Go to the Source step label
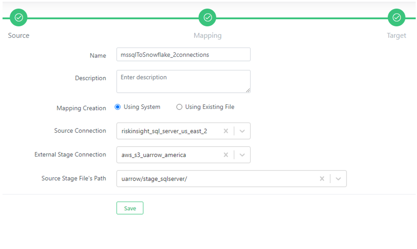This screenshot has height=249, width=417. (x=18, y=35)
